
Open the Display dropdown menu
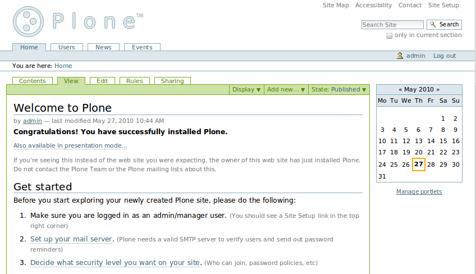tap(246, 90)
